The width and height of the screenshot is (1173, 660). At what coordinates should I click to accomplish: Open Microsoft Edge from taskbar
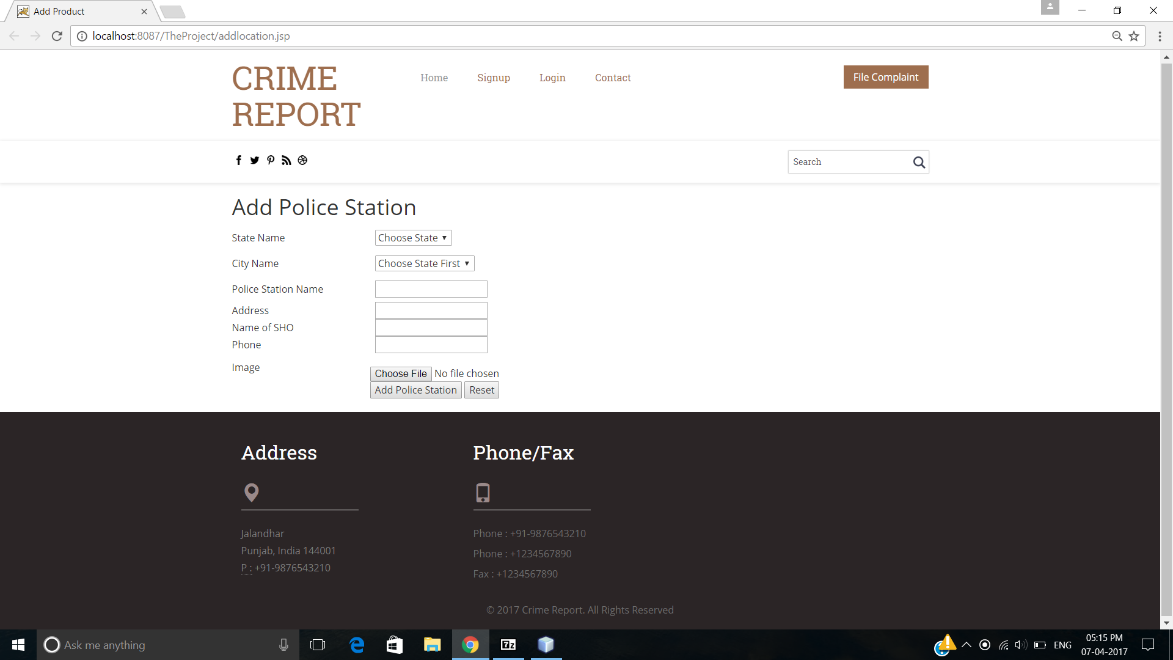tap(357, 645)
